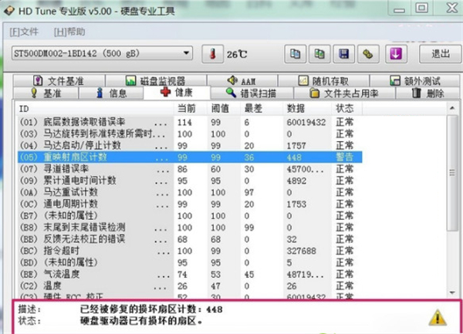
Task: Click the yellow warning triangle icon
Action: click(438, 317)
